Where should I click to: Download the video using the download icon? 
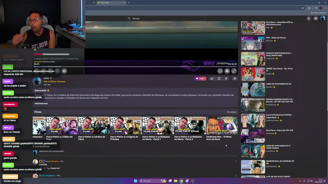tap(226, 78)
